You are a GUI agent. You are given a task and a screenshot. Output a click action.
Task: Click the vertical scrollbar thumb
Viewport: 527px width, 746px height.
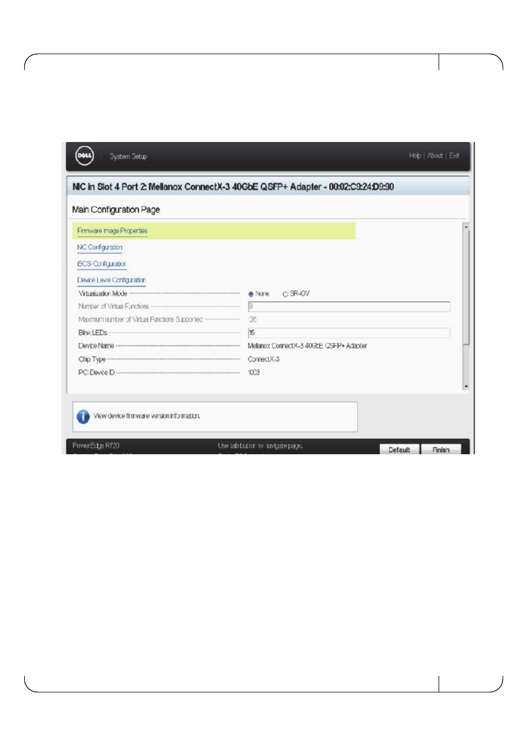click(466, 288)
